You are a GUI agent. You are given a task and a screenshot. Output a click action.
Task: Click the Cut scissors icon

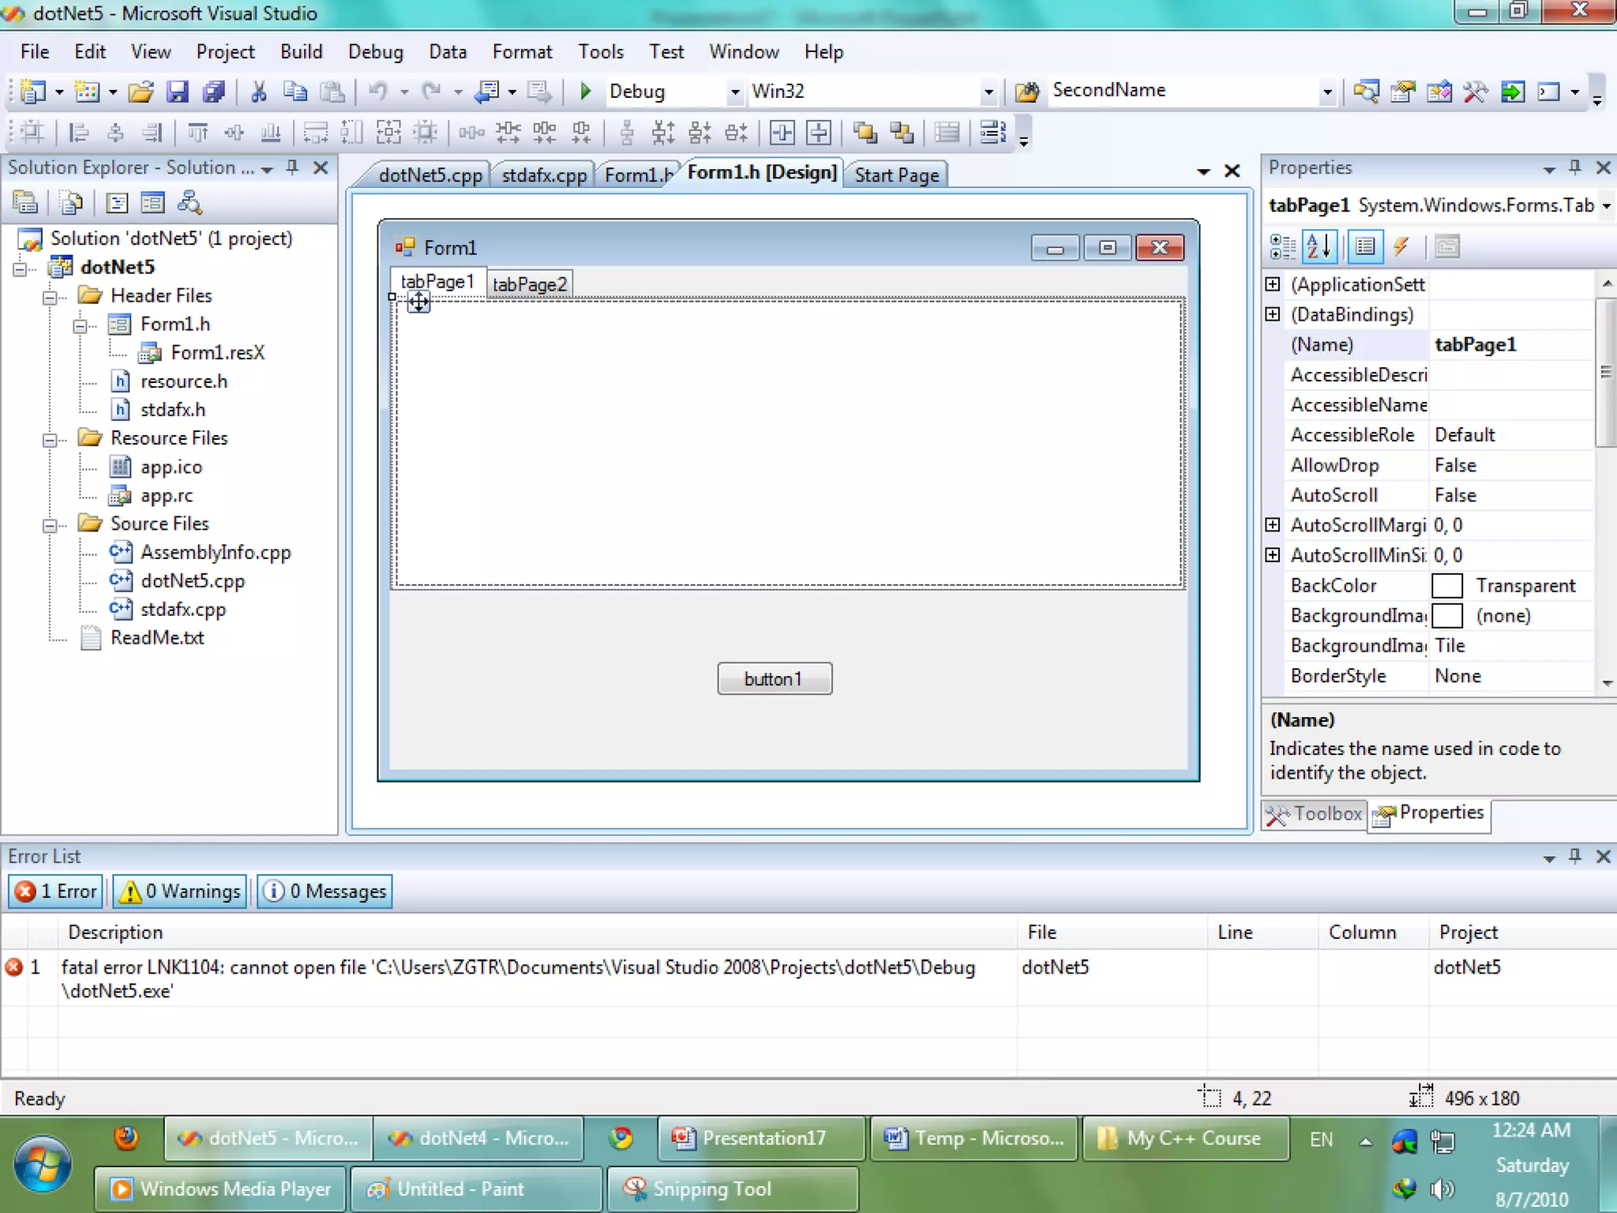point(258,92)
